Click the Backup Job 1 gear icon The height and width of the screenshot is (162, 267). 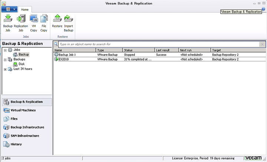pos(56,55)
